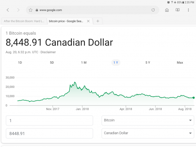This screenshot has width=196, height=147.
Task: Expand the Bitcoin currency dropdown
Action: (148, 121)
